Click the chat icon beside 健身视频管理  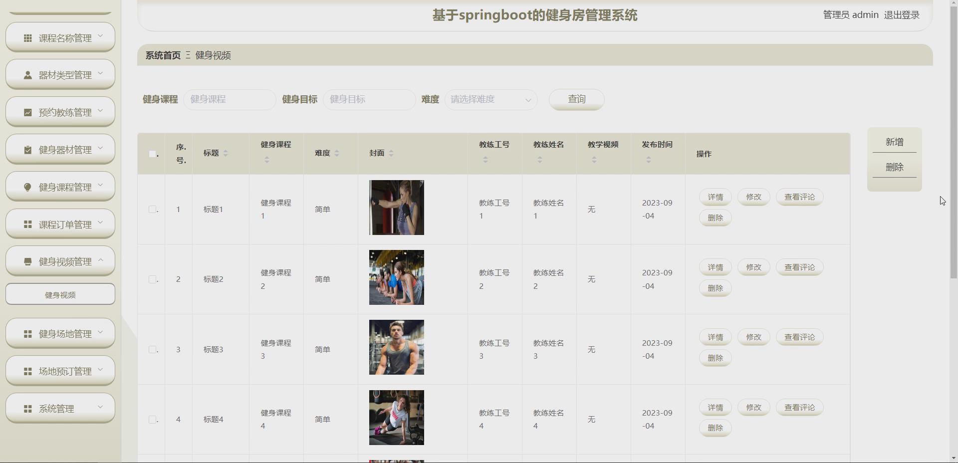pos(28,261)
